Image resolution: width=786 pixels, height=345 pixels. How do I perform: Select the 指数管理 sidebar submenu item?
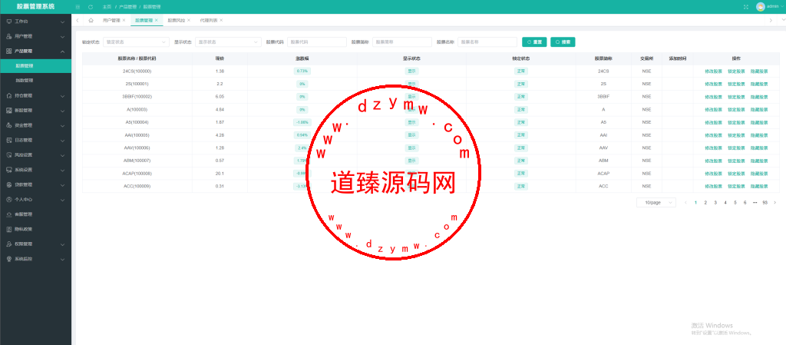(35, 80)
